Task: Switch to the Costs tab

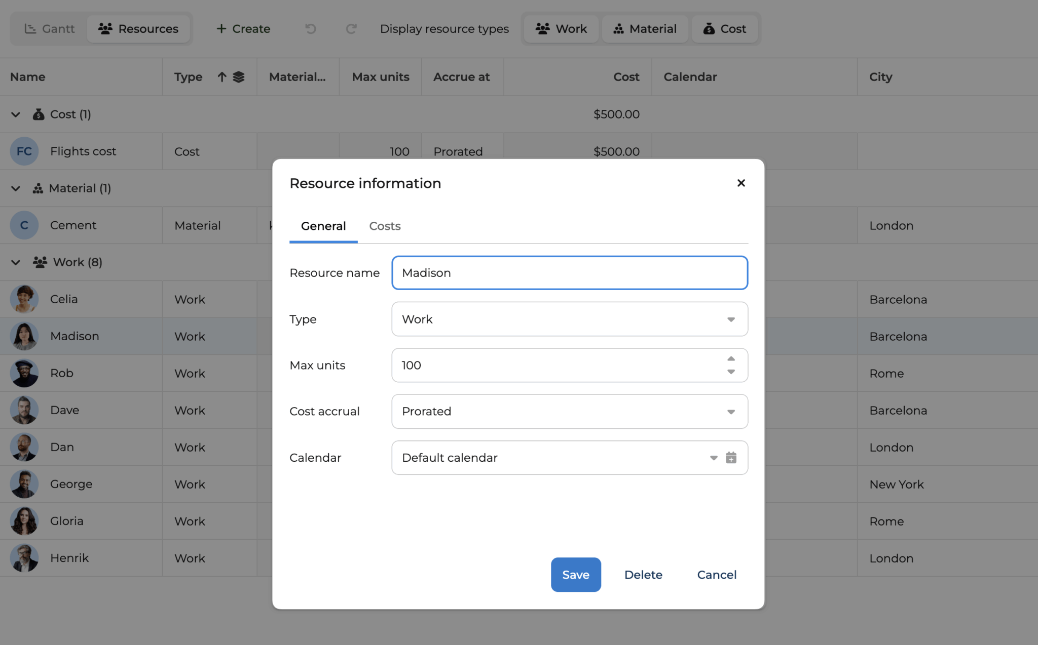Action: (x=385, y=226)
